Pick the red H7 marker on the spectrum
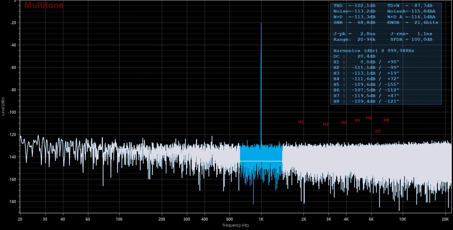 coord(378,131)
